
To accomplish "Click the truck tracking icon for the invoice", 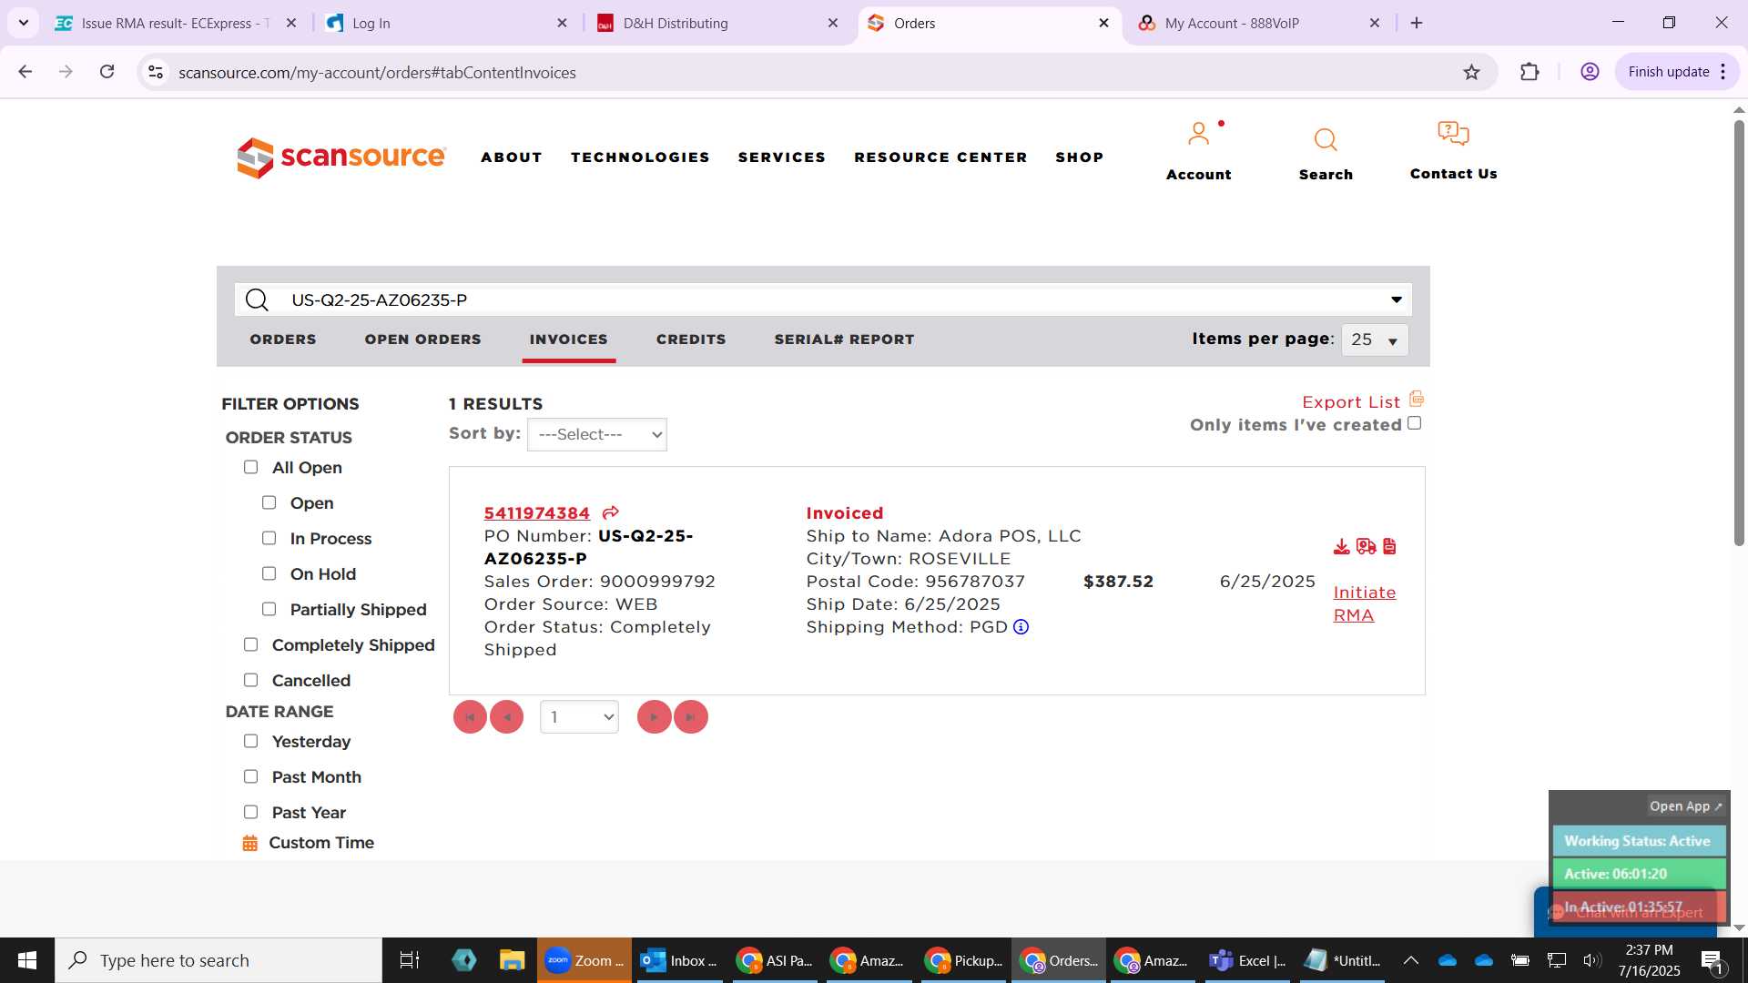I will pos(1366,547).
